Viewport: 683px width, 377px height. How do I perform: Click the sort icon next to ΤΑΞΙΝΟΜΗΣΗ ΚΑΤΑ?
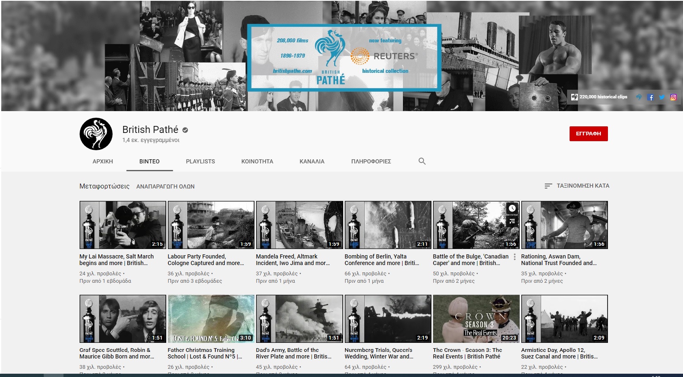548,186
